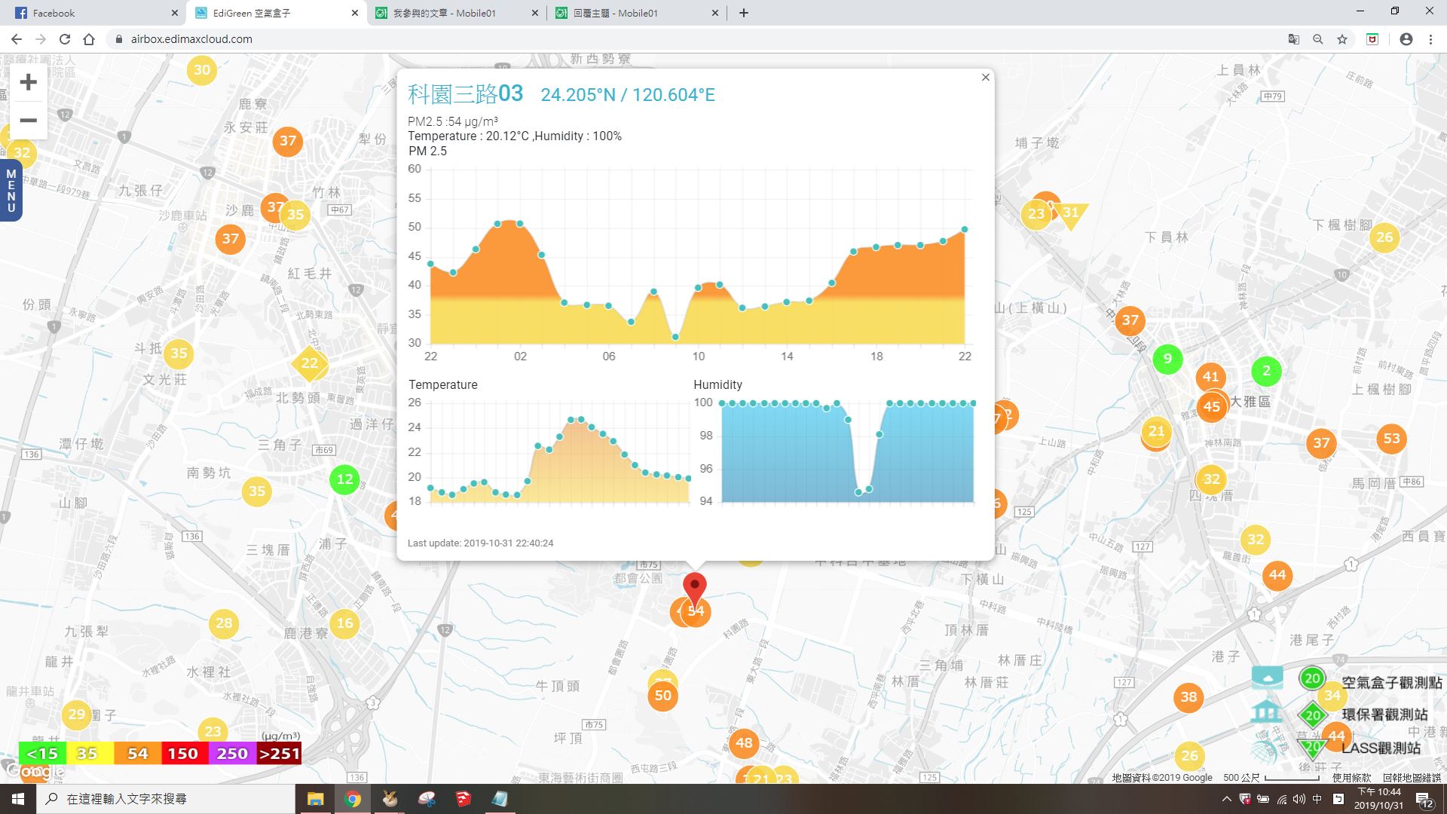Image resolution: width=1447 pixels, height=814 pixels.
Task: Bookmark this page with the star
Action: click(1341, 39)
